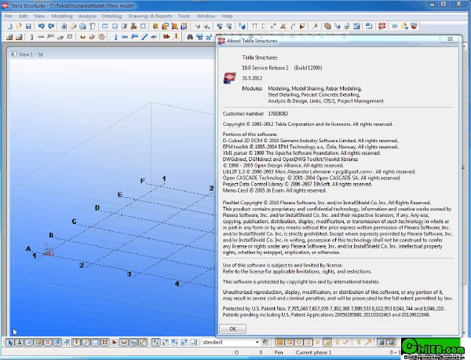
Task: Toggle the select bolts switch in selection toolbar
Action: 105,342
